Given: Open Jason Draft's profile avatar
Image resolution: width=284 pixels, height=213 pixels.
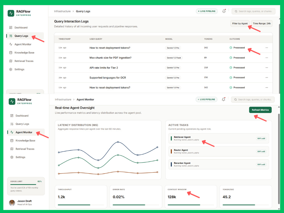Looking at the screenshot, I should [12, 203].
